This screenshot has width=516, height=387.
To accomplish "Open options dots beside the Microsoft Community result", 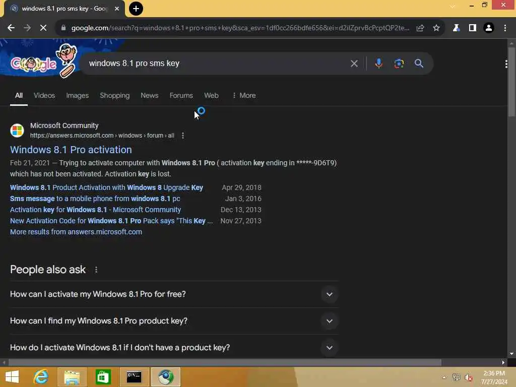I will point(183,136).
